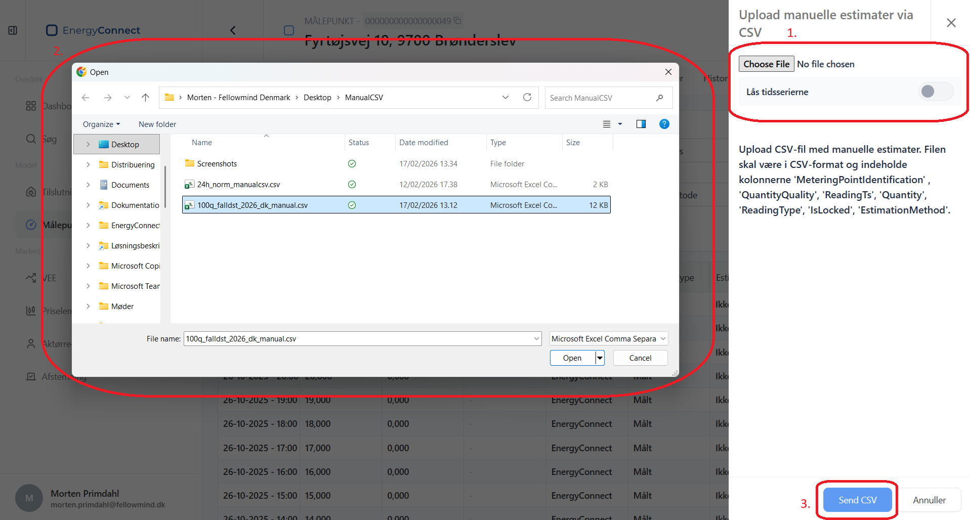Image resolution: width=970 pixels, height=520 pixels.
Task: Click the back chevron beside EnergyConnect
Action: coord(233,30)
